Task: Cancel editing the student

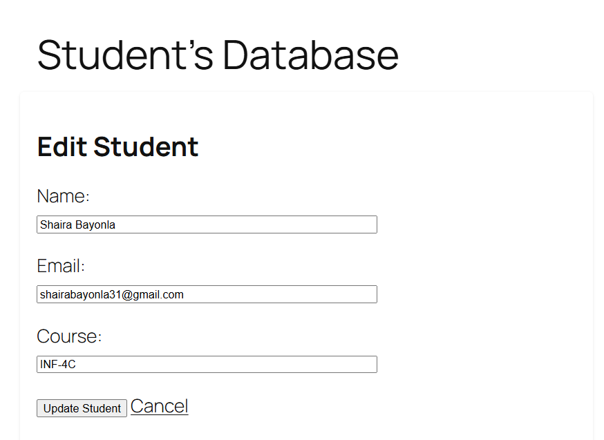Action: click(x=159, y=406)
